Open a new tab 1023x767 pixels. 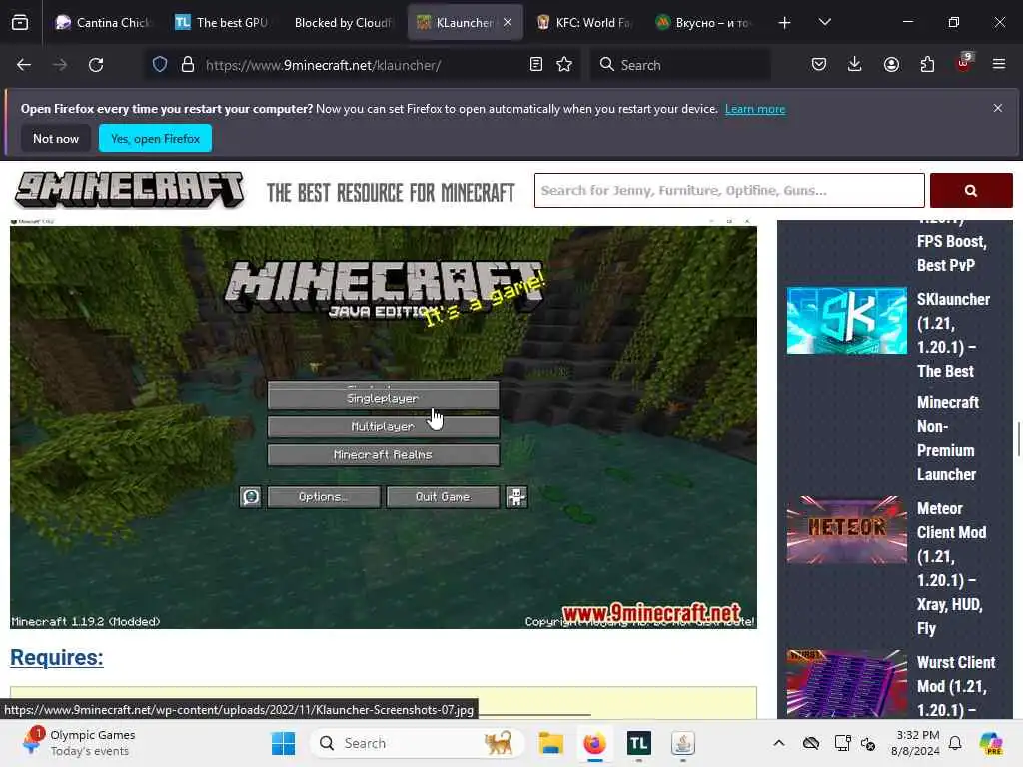(x=785, y=23)
